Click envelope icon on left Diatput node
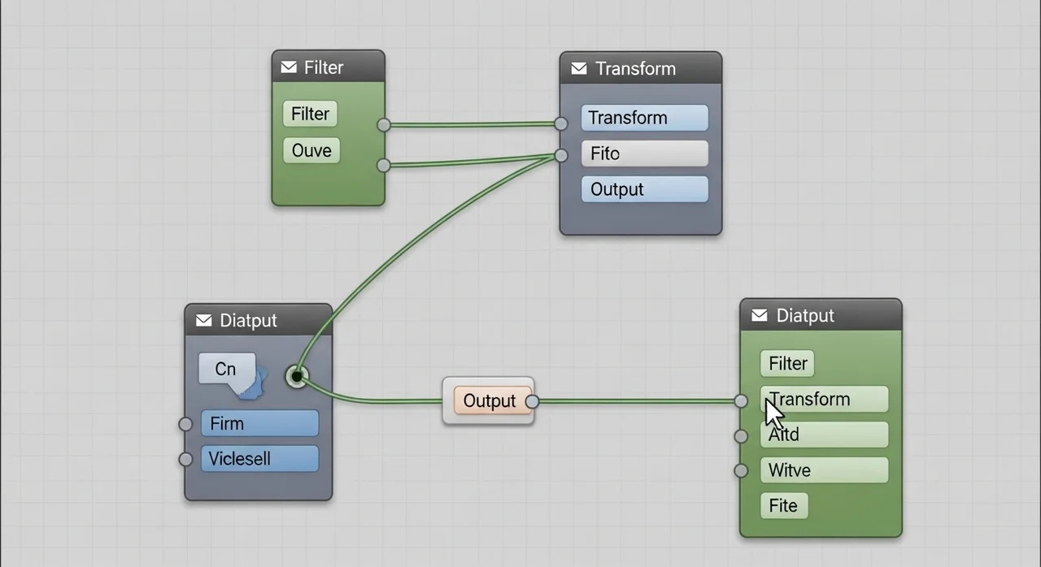Screen dimensions: 1041x567 (x=204, y=321)
